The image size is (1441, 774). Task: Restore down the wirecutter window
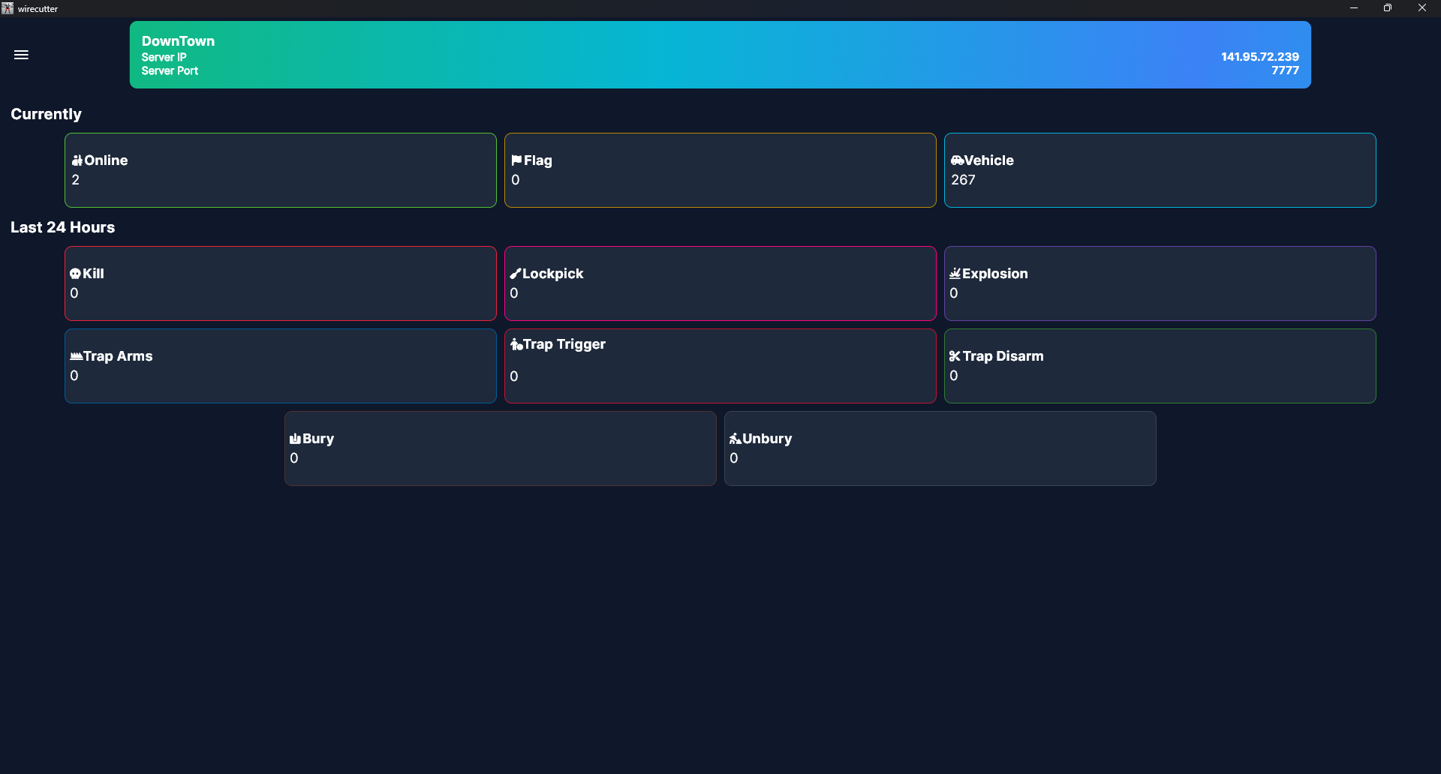click(x=1387, y=8)
